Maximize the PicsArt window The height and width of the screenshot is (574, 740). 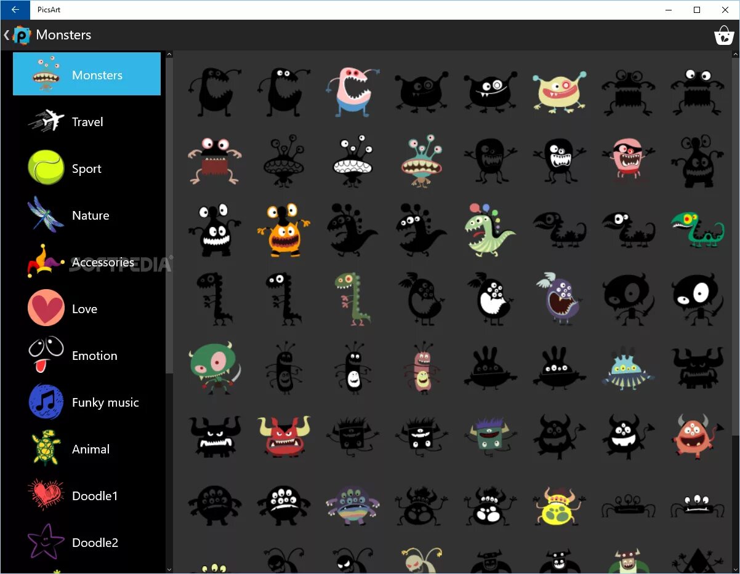[x=697, y=10]
